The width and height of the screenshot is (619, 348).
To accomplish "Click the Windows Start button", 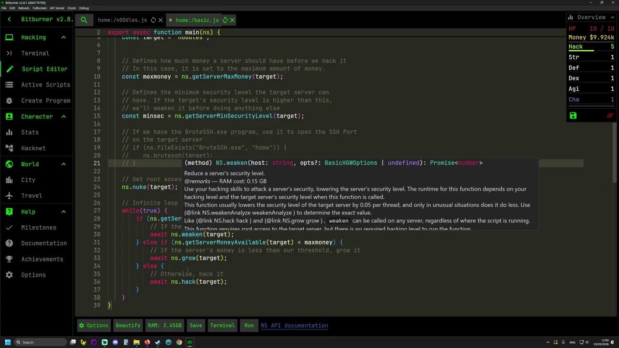I will point(7,342).
